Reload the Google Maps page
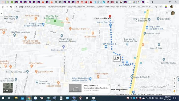 coord(11,7)
